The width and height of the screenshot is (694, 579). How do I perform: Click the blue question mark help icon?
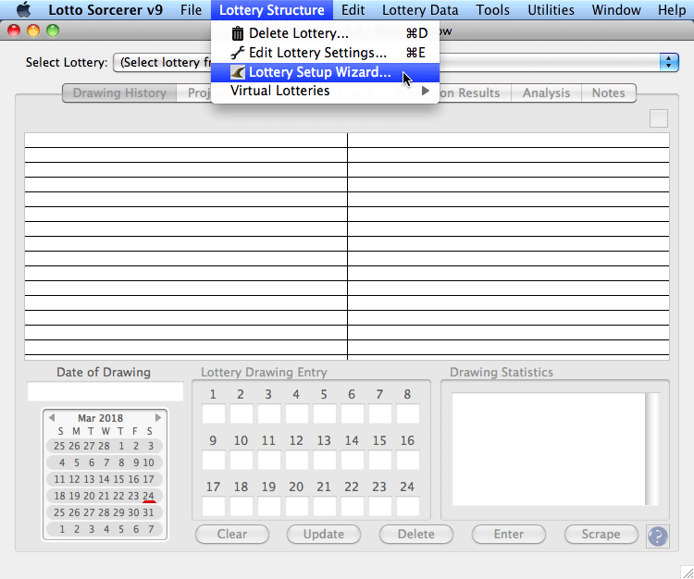tap(658, 536)
